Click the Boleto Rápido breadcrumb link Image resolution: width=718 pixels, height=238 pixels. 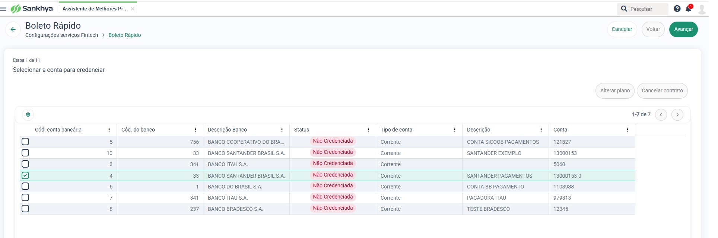coord(125,35)
